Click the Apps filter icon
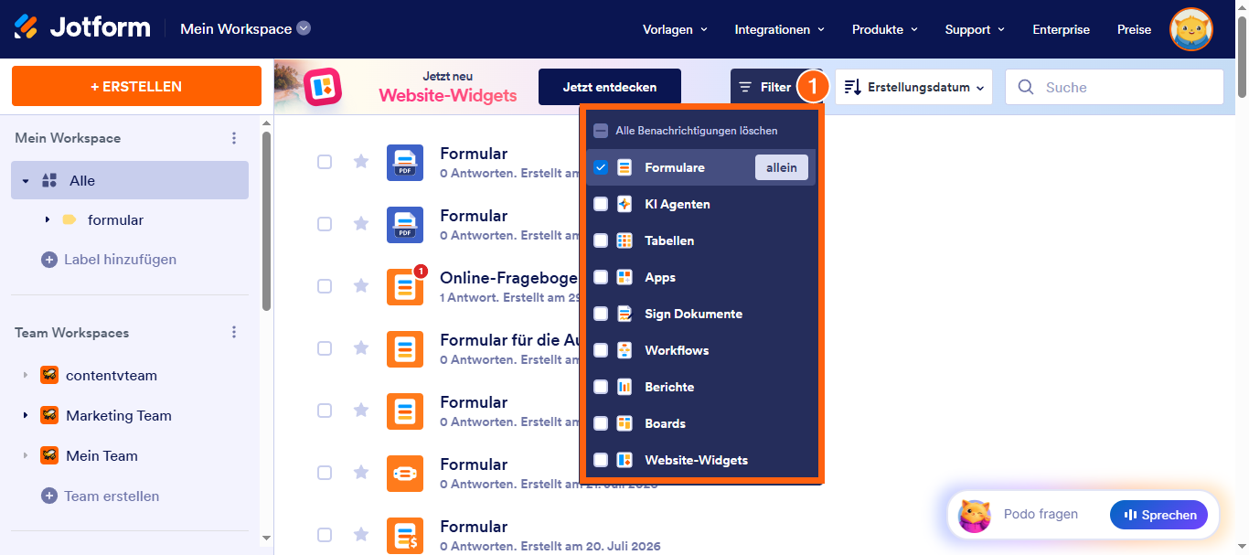Image resolution: width=1249 pixels, height=555 pixels. (624, 277)
